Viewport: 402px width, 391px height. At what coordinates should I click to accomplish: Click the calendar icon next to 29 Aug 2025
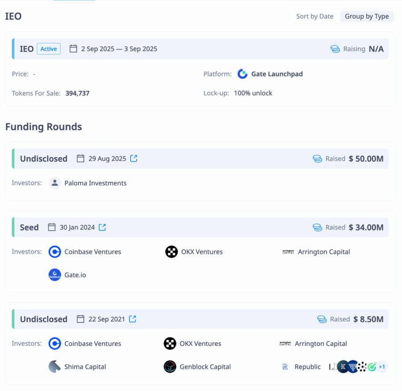coord(80,158)
